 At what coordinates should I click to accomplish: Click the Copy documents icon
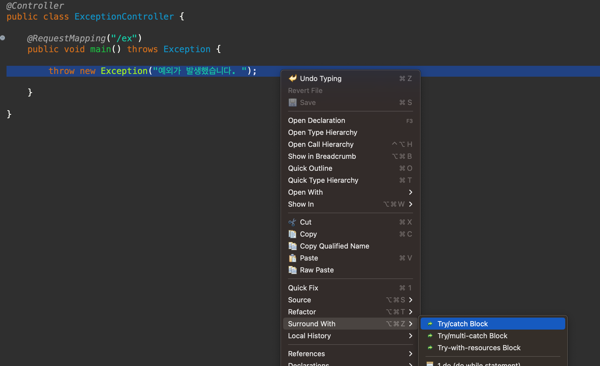292,234
